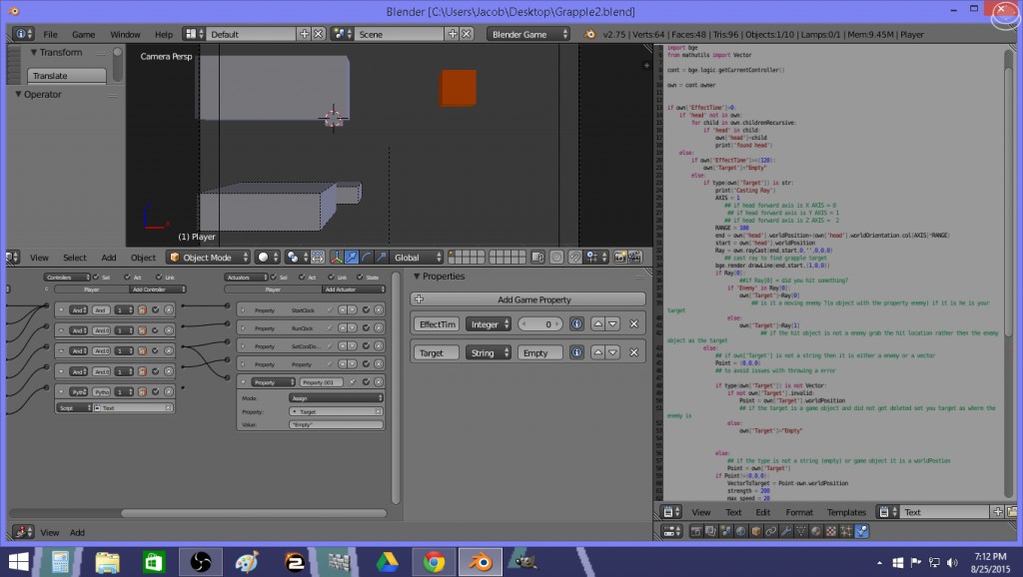Collapse the expanded Property 001 actuator
The height and width of the screenshot is (577, 1023).
243,381
